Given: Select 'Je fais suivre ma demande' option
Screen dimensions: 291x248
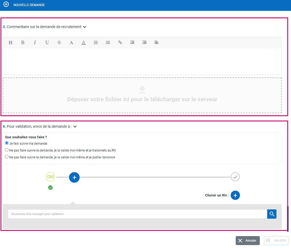Looking at the screenshot, I should pos(7,143).
